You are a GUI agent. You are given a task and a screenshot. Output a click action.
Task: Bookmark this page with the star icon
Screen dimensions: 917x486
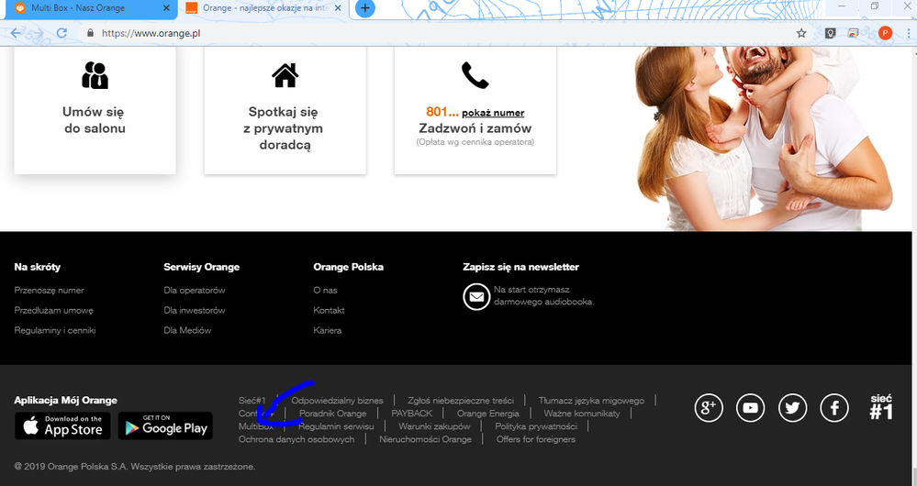801,32
